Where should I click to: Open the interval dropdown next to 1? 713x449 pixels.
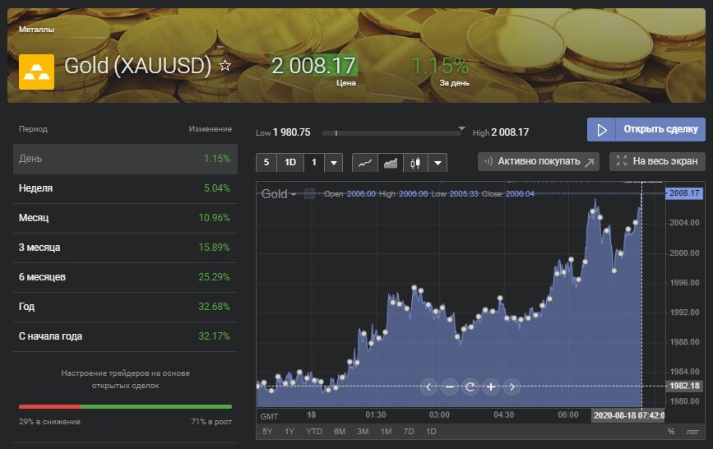point(333,162)
